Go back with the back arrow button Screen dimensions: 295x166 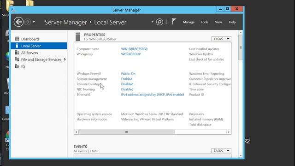(18, 22)
